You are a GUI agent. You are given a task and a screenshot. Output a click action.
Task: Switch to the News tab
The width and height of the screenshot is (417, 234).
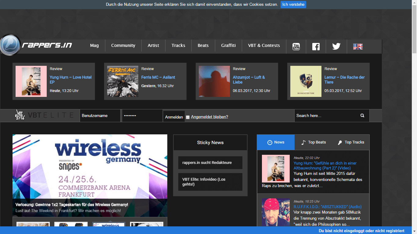click(276, 142)
